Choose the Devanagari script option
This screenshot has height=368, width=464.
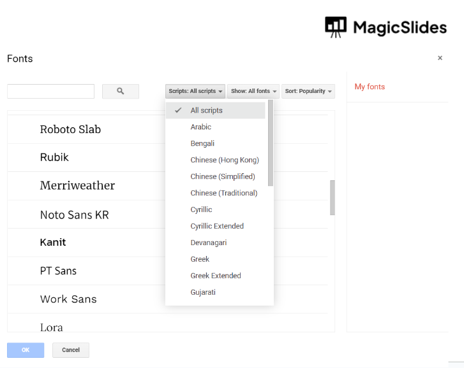click(208, 243)
